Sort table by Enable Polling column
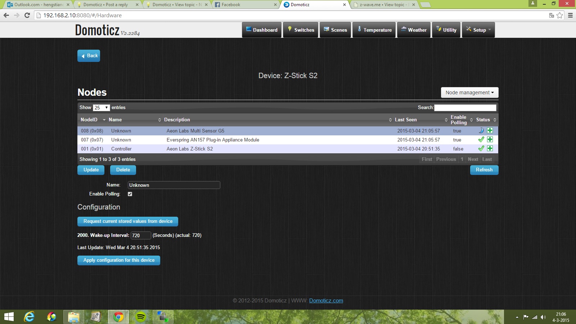The height and width of the screenshot is (324, 576). (462, 120)
